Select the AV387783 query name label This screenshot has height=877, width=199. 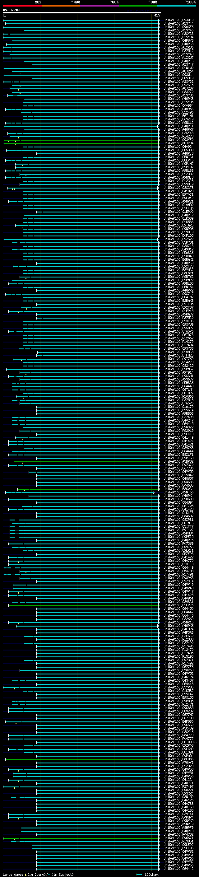(x=12, y=10)
